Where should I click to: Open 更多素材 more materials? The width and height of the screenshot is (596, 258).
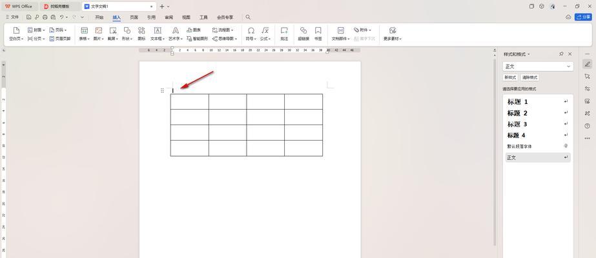(x=393, y=34)
